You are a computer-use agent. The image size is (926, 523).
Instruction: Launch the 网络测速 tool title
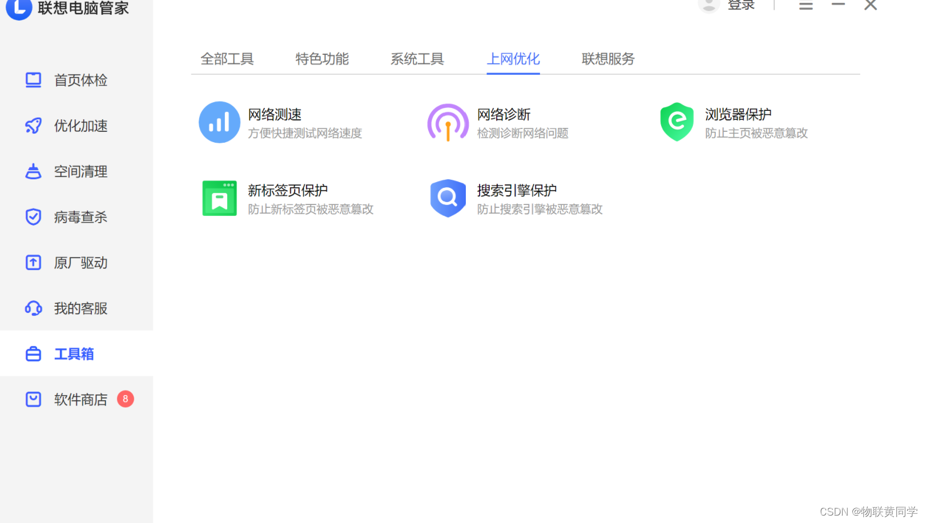point(275,115)
